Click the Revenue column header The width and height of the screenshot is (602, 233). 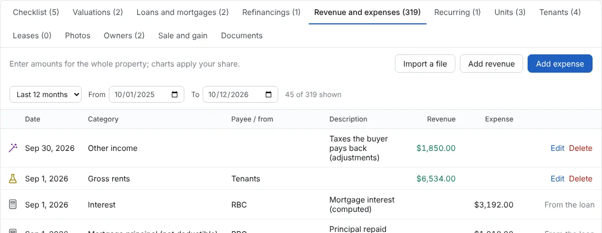[x=441, y=119]
